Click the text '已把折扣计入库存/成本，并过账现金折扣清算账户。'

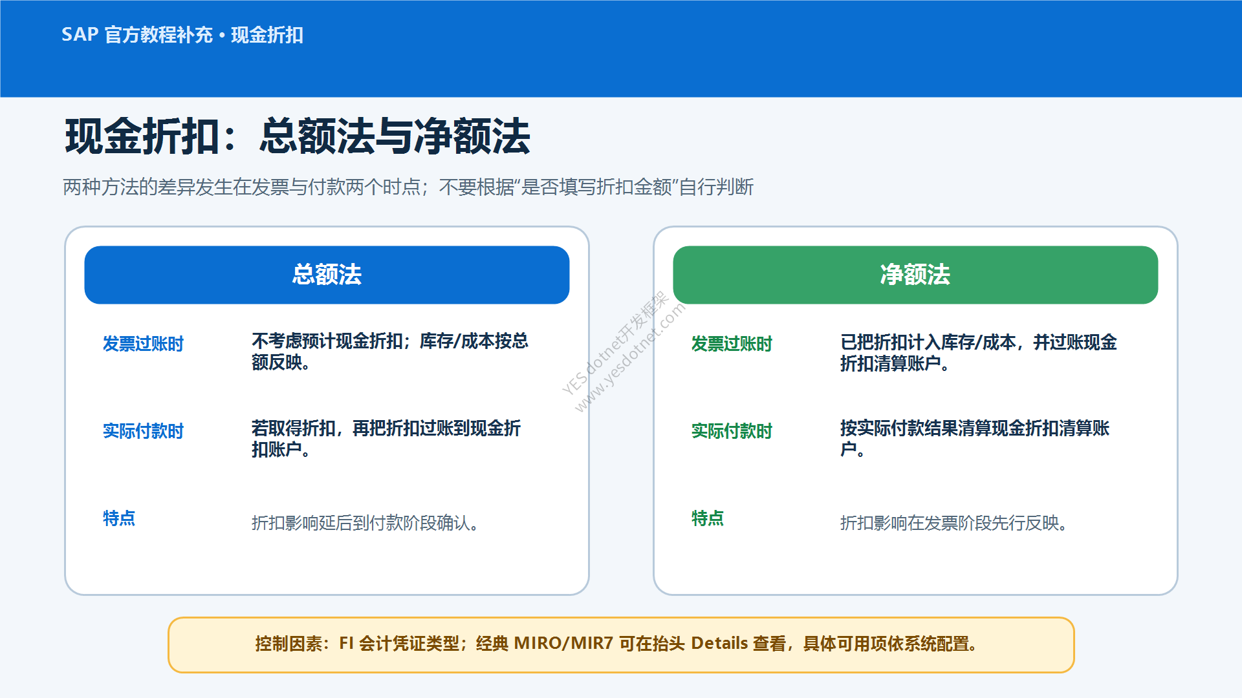coord(979,353)
